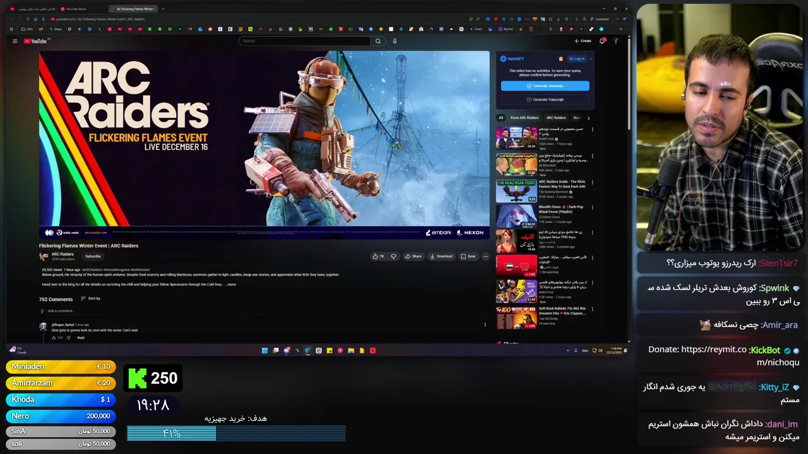The width and height of the screenshot is (808, 454).
Task: Click the ENG language indicator
Action: coord(585,351)
